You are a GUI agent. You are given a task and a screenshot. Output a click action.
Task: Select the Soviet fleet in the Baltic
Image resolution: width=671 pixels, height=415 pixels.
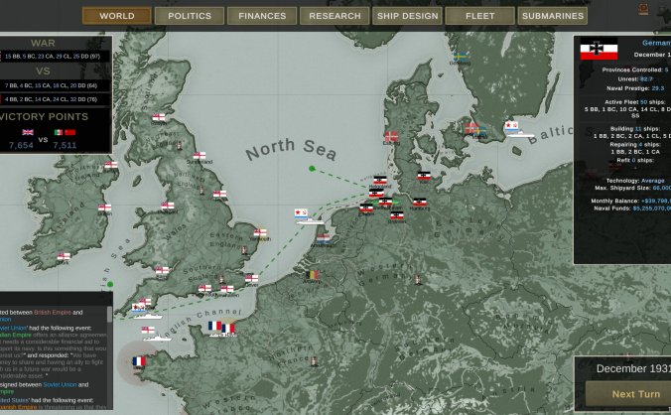tap(513, 127)
